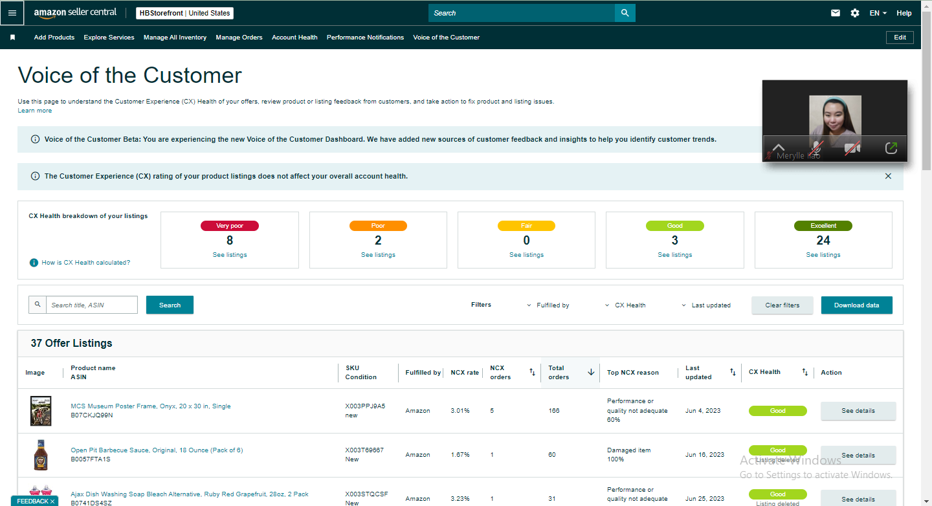The width and height of the screenshot is (932, 506).
Task: Click the 3.01% NCX rate value
Action: pos(460,411)
